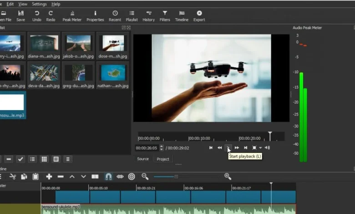
Task: Click the split at playhead timeline icon
Action: pos(95,176)
